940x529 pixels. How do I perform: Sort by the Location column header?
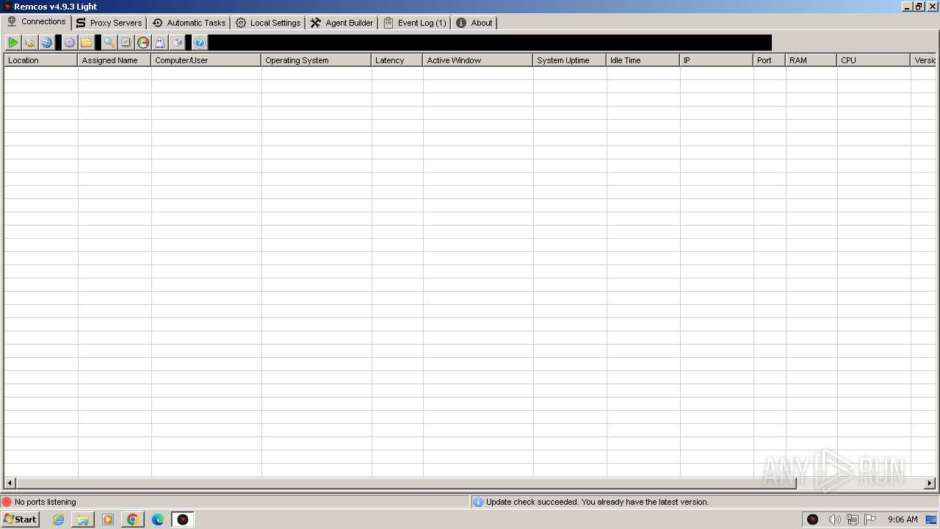[40, 60]
